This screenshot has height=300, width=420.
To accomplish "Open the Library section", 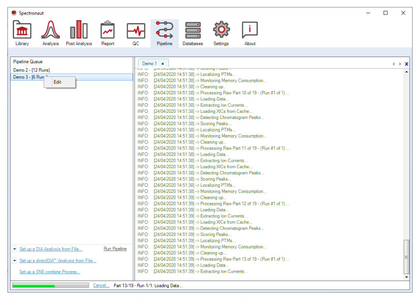I will (22, 33).
